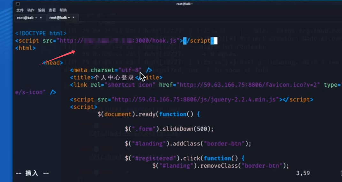The width and height of the screenshot is (342, 182).
Task: Click the $("#registered").click(function() line
Action: 185,158
